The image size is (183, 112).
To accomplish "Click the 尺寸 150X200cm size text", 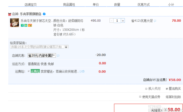I will tap(69, 32).
